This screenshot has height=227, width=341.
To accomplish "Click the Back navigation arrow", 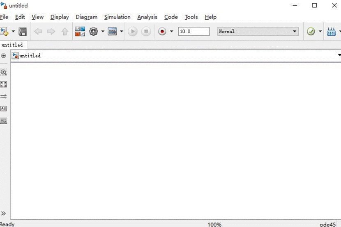I will (x=38, y=32).
